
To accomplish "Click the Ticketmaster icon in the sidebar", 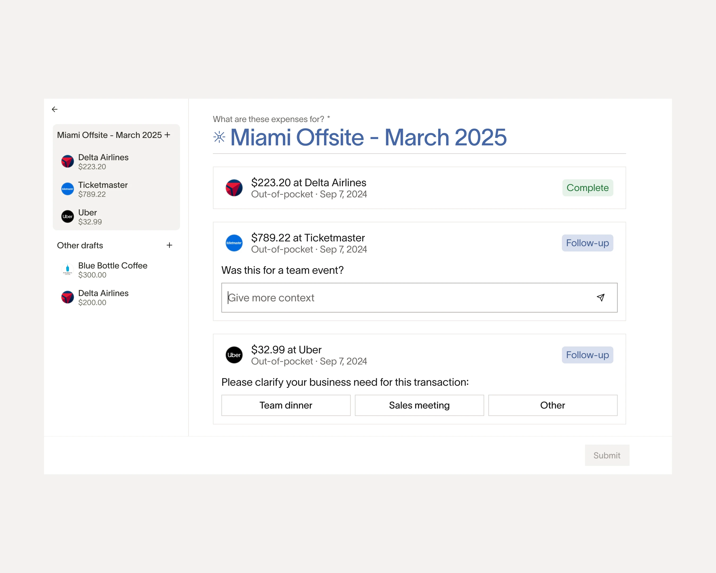I will (x=67, y=189).
